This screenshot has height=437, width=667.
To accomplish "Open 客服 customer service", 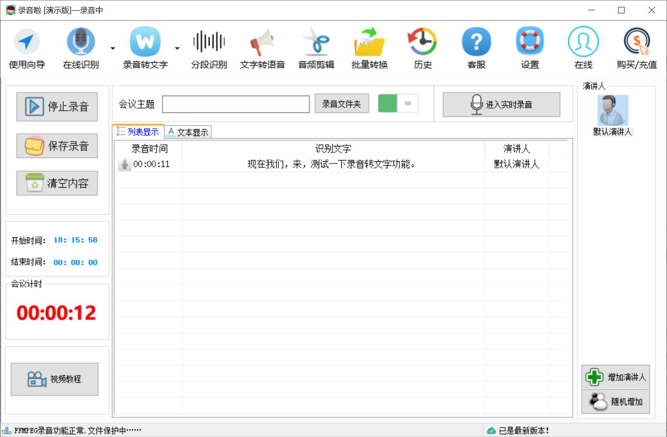I will click(476, 48).
